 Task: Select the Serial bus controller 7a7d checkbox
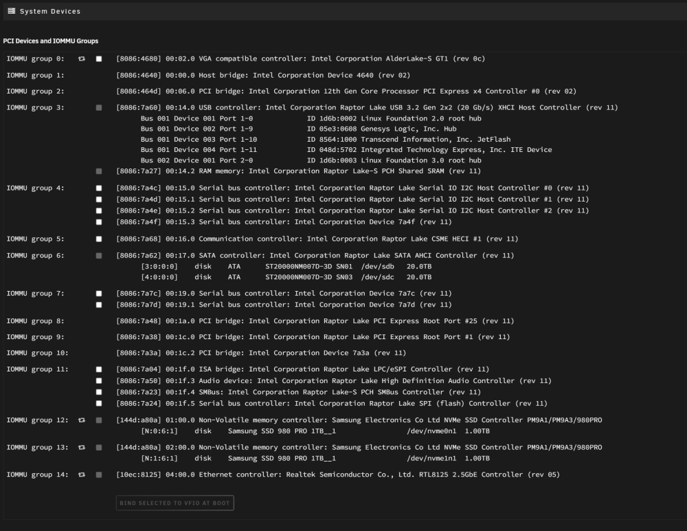(99, 305)
